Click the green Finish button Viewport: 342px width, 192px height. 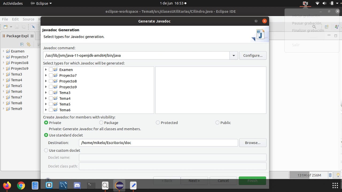[252, 181]
